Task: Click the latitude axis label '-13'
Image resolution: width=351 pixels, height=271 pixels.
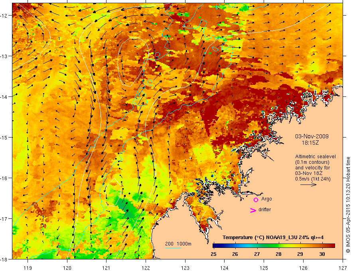Action: 4,56
